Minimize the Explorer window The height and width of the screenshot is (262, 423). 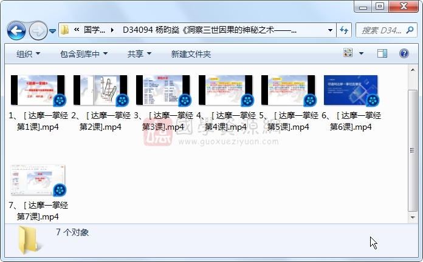[363, 7]
